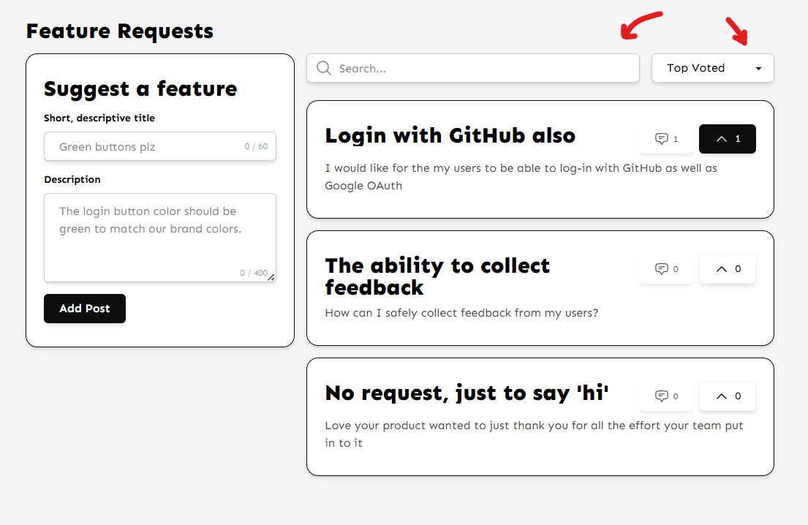Click the upvote chevron on 'The ability to collect feedback'
The image size is (808, 525).
click(727, 268)
